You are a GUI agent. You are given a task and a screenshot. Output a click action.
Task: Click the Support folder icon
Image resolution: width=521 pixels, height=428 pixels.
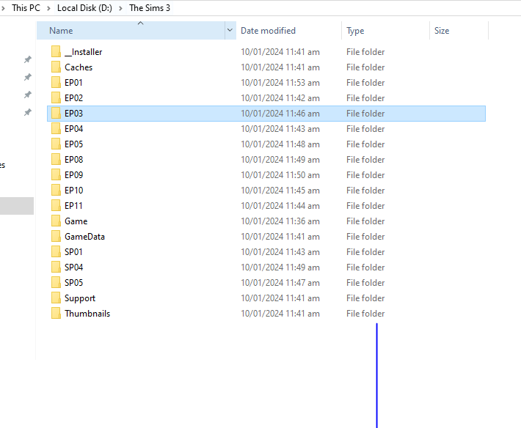point(56,298)
